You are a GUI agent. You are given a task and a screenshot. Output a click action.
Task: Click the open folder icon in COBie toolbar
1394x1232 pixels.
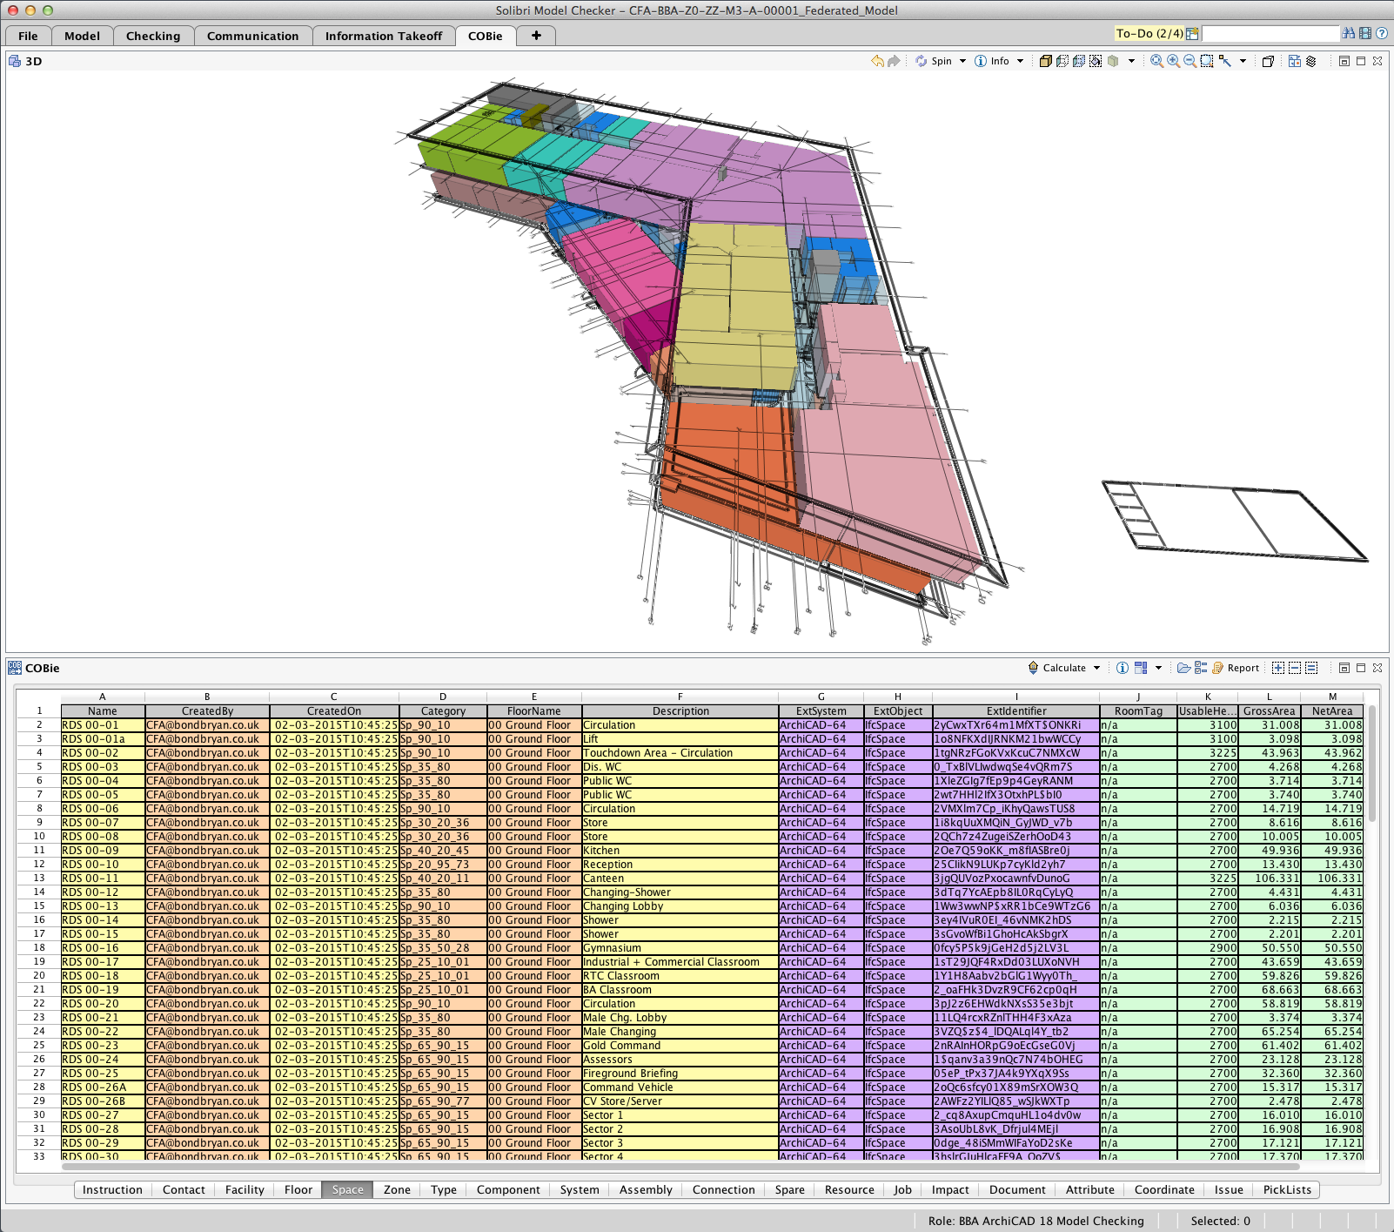click(1183, 668)
